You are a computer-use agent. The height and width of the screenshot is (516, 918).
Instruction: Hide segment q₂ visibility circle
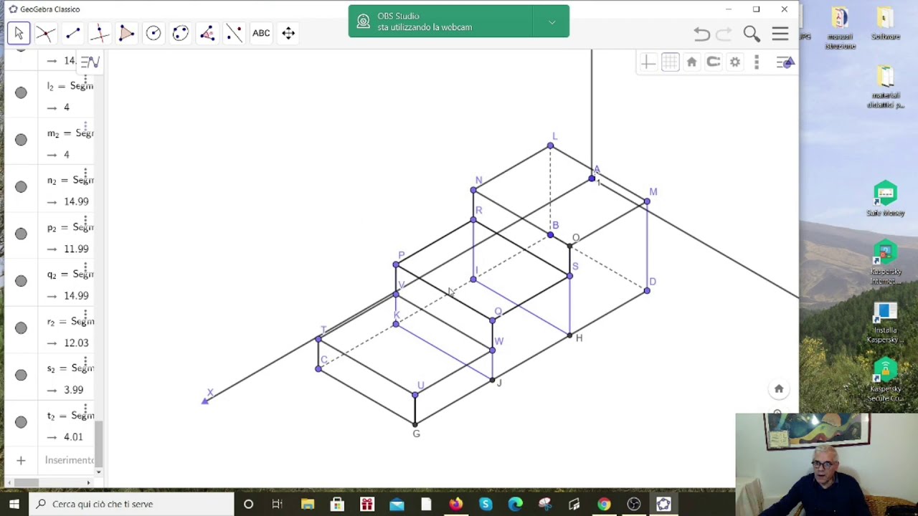click(x=21, y=281)
